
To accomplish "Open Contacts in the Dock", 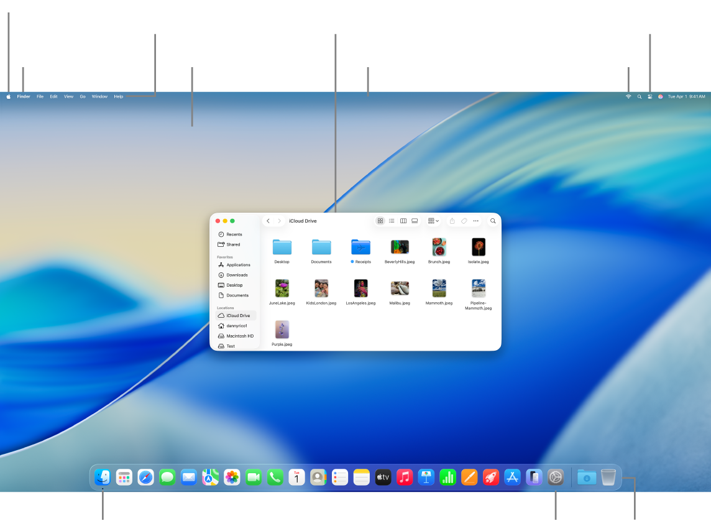I will tap(318, 477).
